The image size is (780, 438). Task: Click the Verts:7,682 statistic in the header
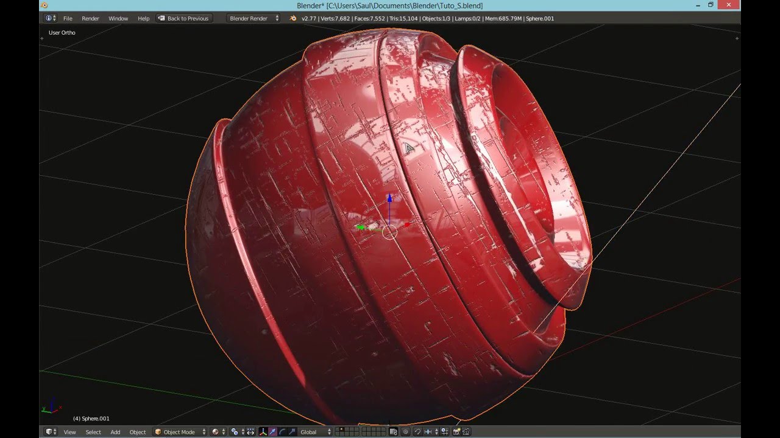pos(335,18)
